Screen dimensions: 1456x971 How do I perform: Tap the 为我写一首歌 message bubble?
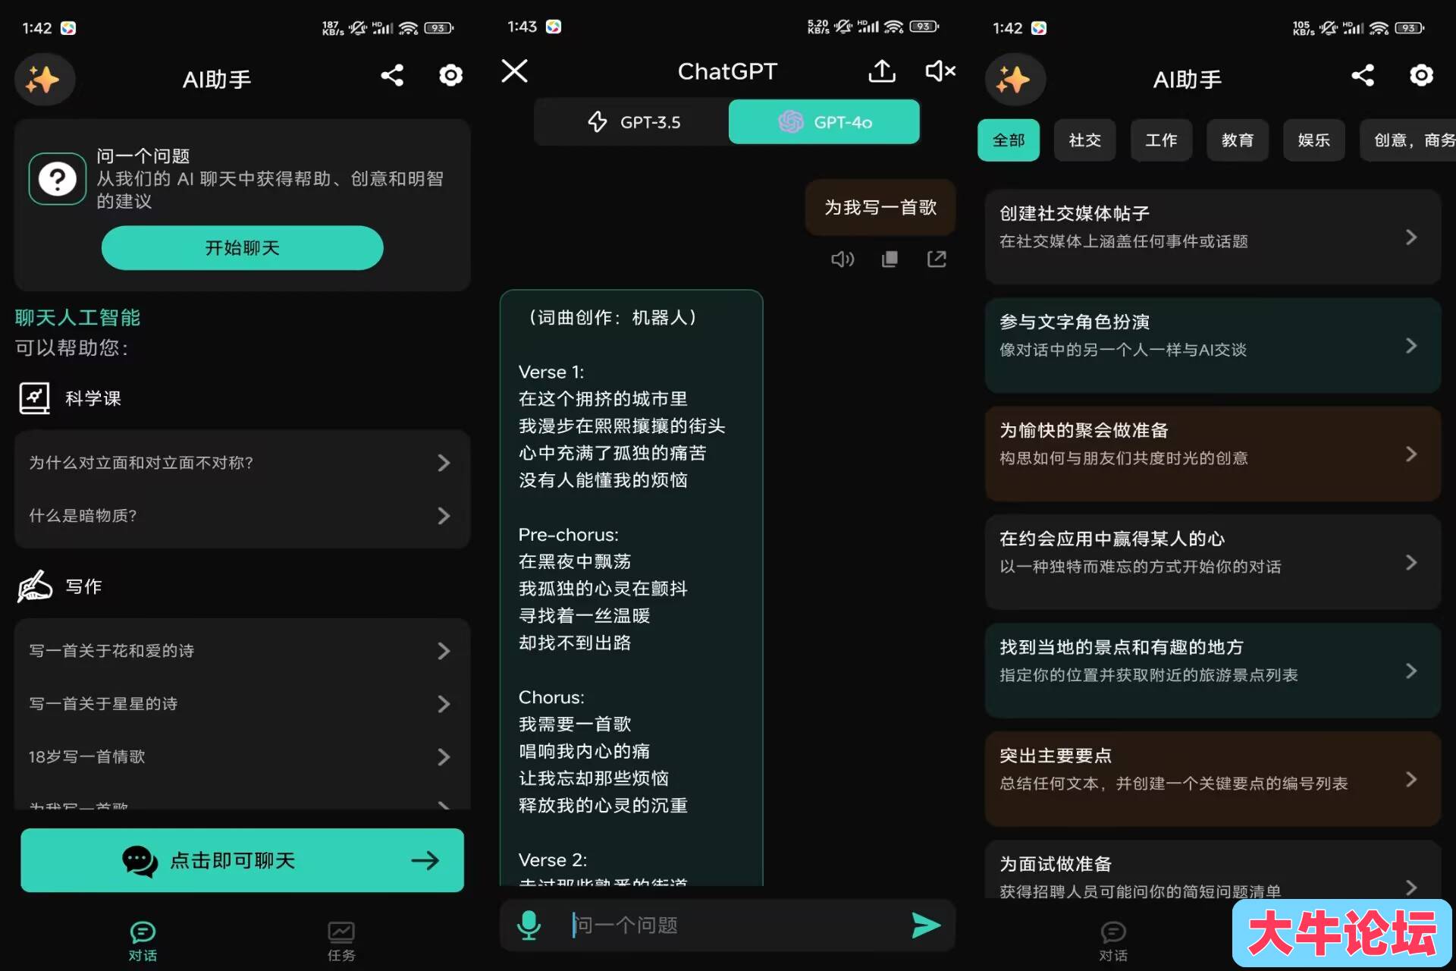[880, 208]
